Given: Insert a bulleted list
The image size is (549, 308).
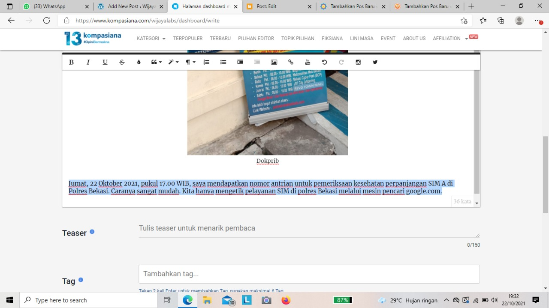Looking at the screenshot, I should click(223, 62).
